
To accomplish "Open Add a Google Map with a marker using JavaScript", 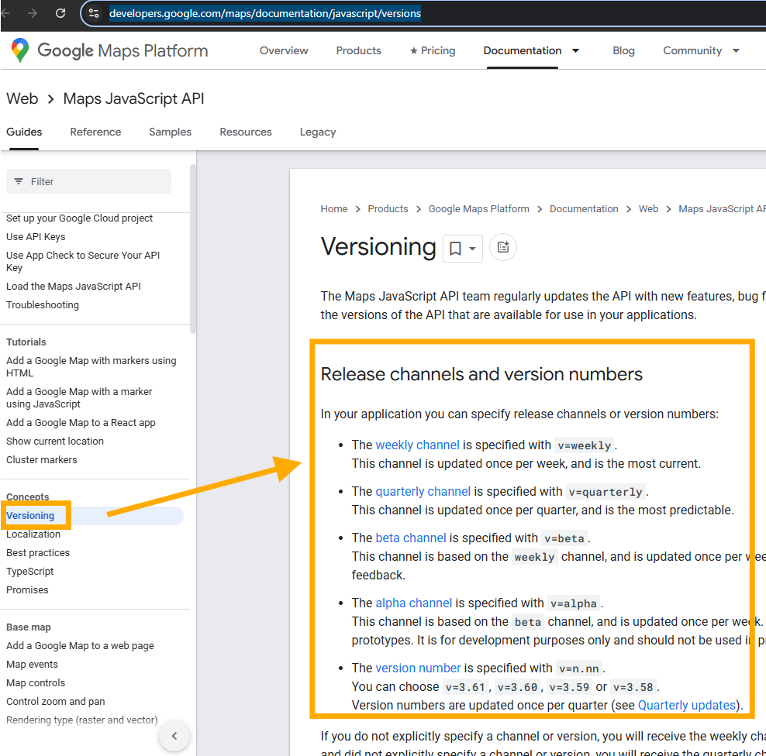I will (x=79, y=398).
